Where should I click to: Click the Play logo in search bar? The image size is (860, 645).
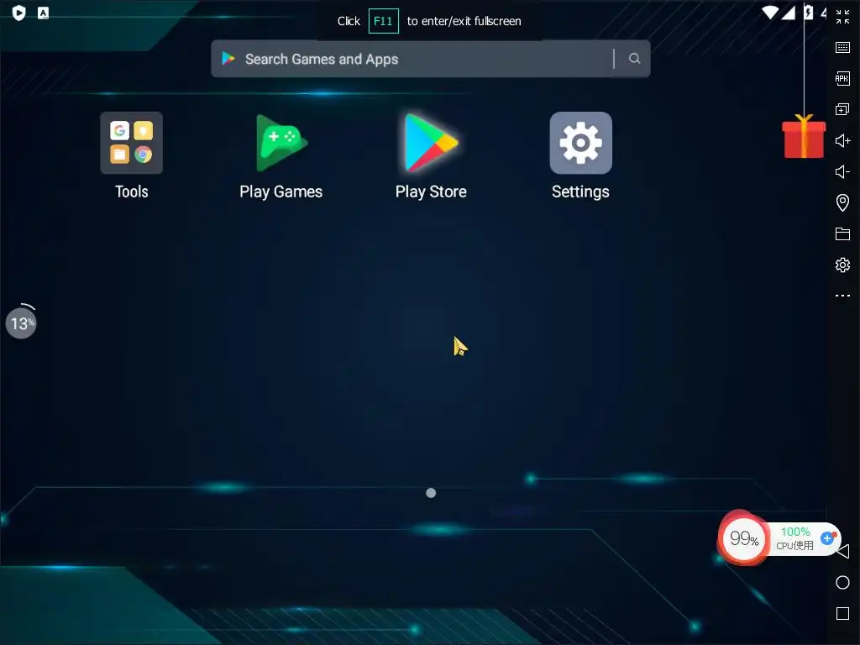click(x=228, y=58)
